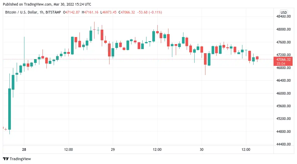Select the 28 date label on time axis
297x164 pixels.
(x=24, y=150)
